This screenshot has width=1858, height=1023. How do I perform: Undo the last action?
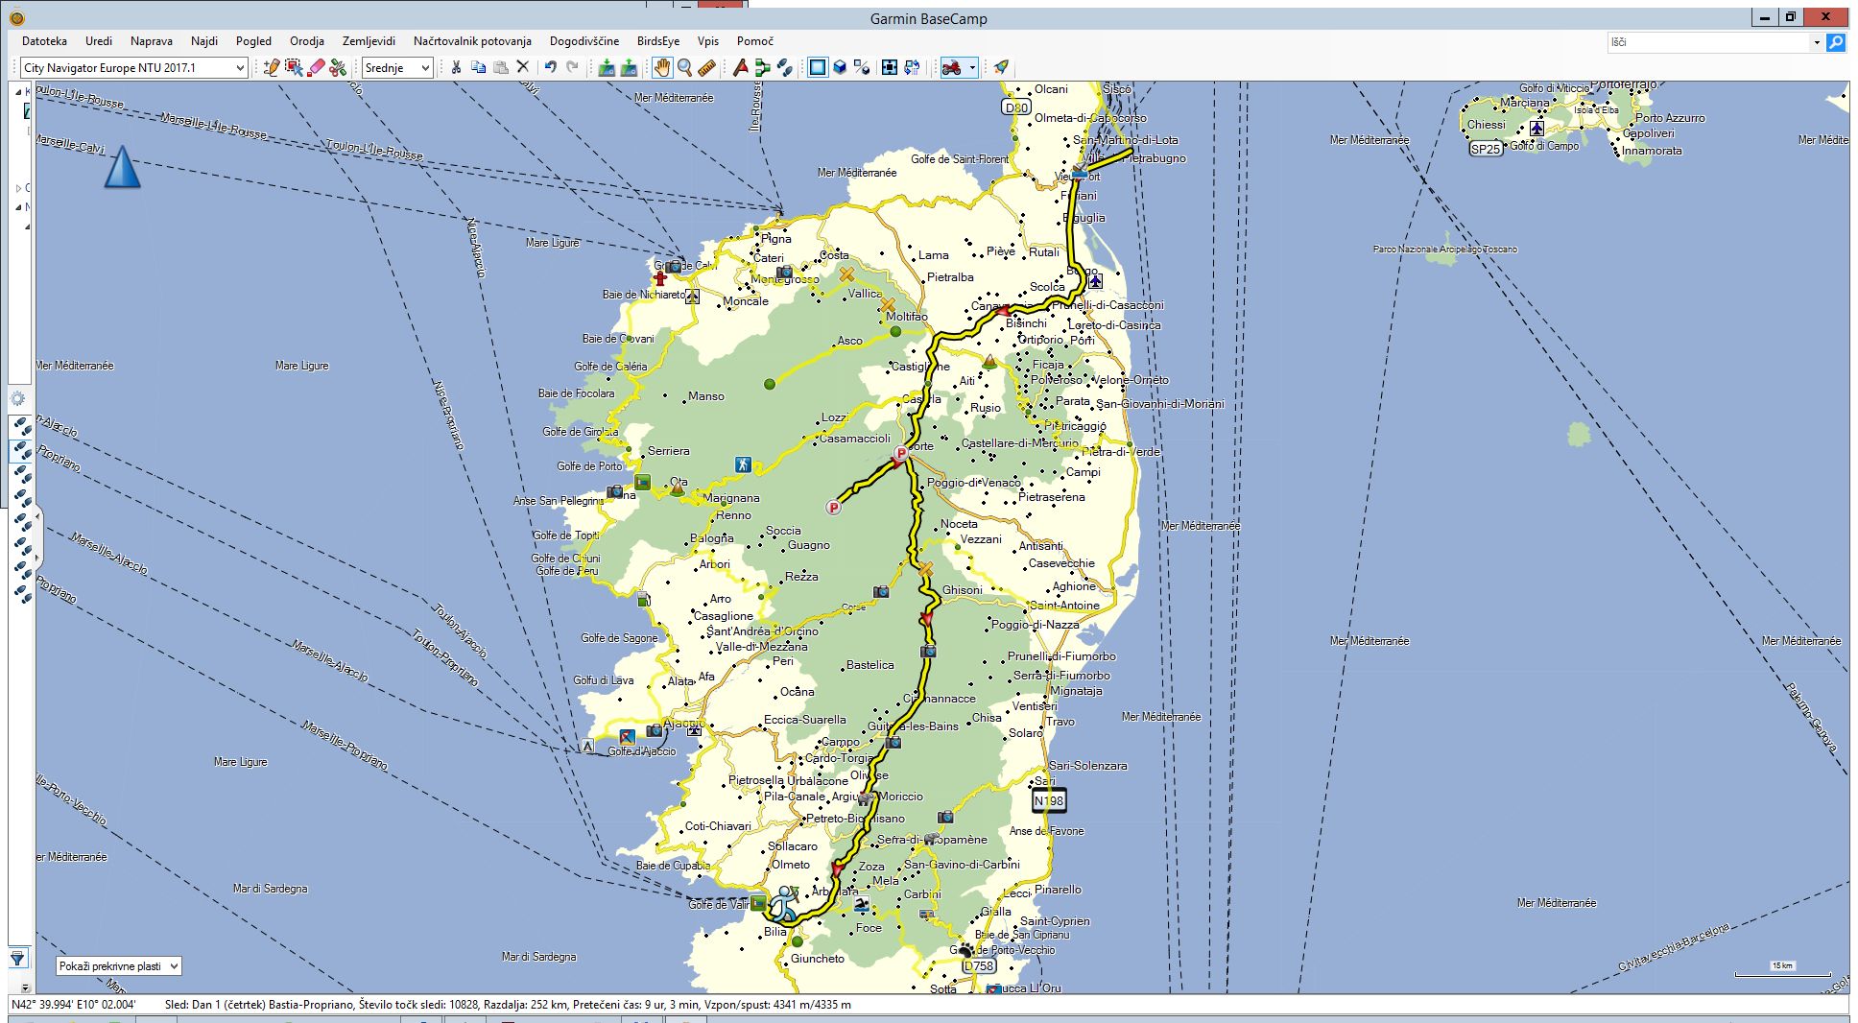[550, 67]
